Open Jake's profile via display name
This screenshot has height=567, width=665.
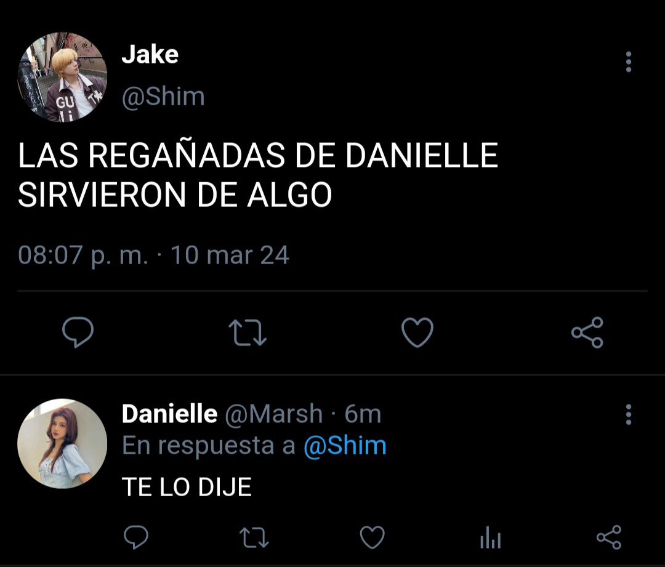[x=150, y=55]
